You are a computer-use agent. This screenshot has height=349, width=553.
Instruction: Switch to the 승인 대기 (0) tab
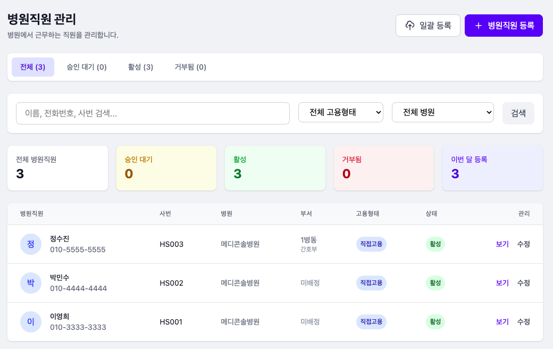(86, 67)
